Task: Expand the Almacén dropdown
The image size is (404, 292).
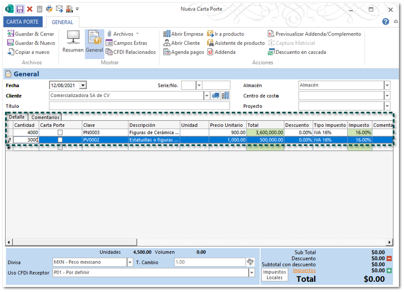Action: [387, 85]
